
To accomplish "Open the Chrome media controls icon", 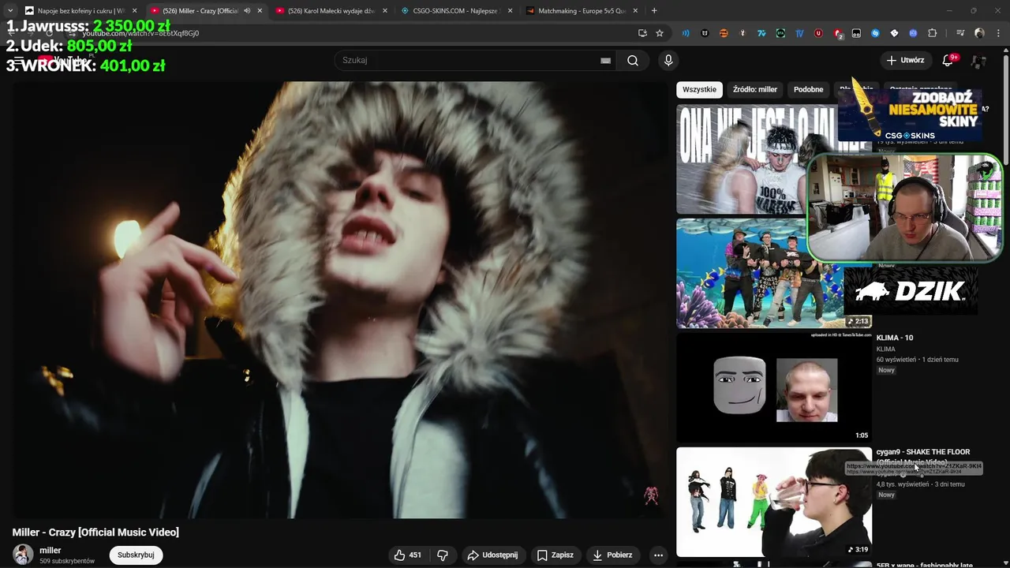I will pos(960,33).
